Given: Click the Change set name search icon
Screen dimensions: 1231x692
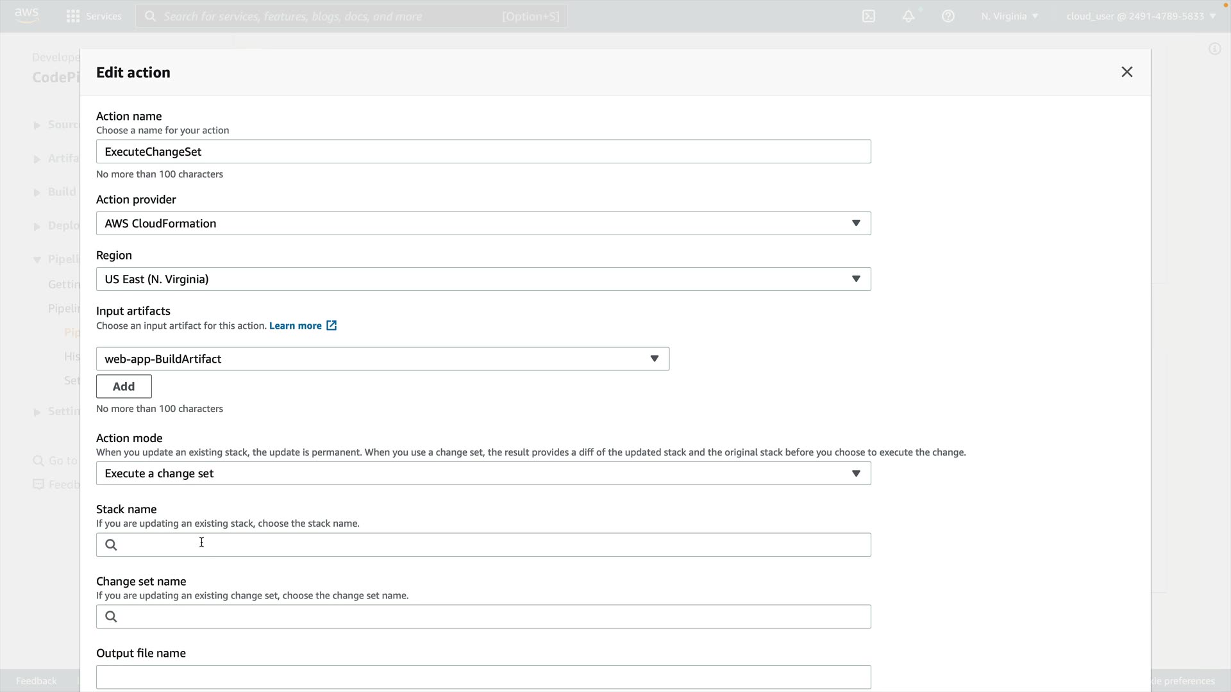Looking at the screenshot, I should (111, 616).
